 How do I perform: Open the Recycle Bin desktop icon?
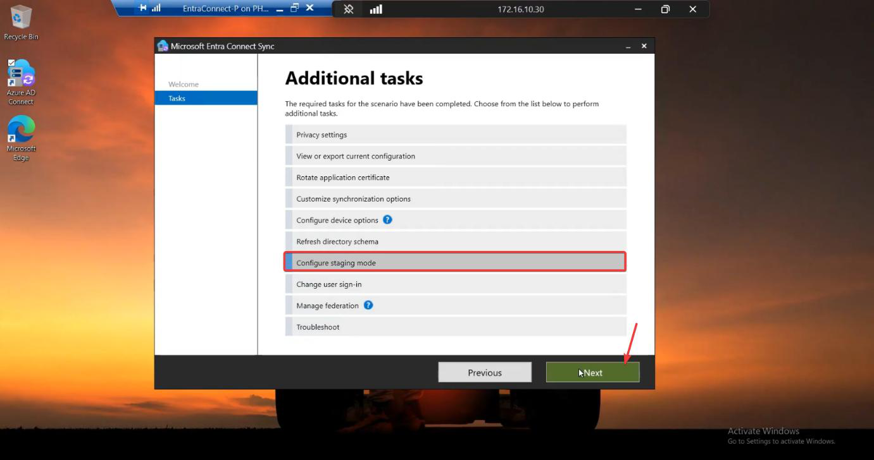click(21, 22)
